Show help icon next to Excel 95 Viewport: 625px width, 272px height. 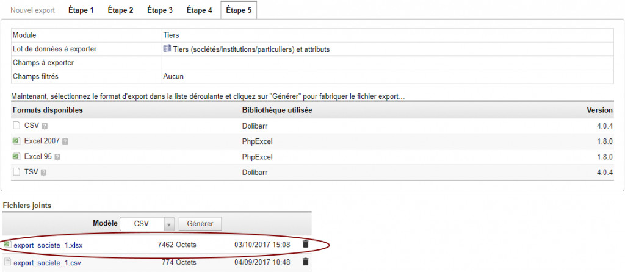pyautogui.click(x=57, y=157)
